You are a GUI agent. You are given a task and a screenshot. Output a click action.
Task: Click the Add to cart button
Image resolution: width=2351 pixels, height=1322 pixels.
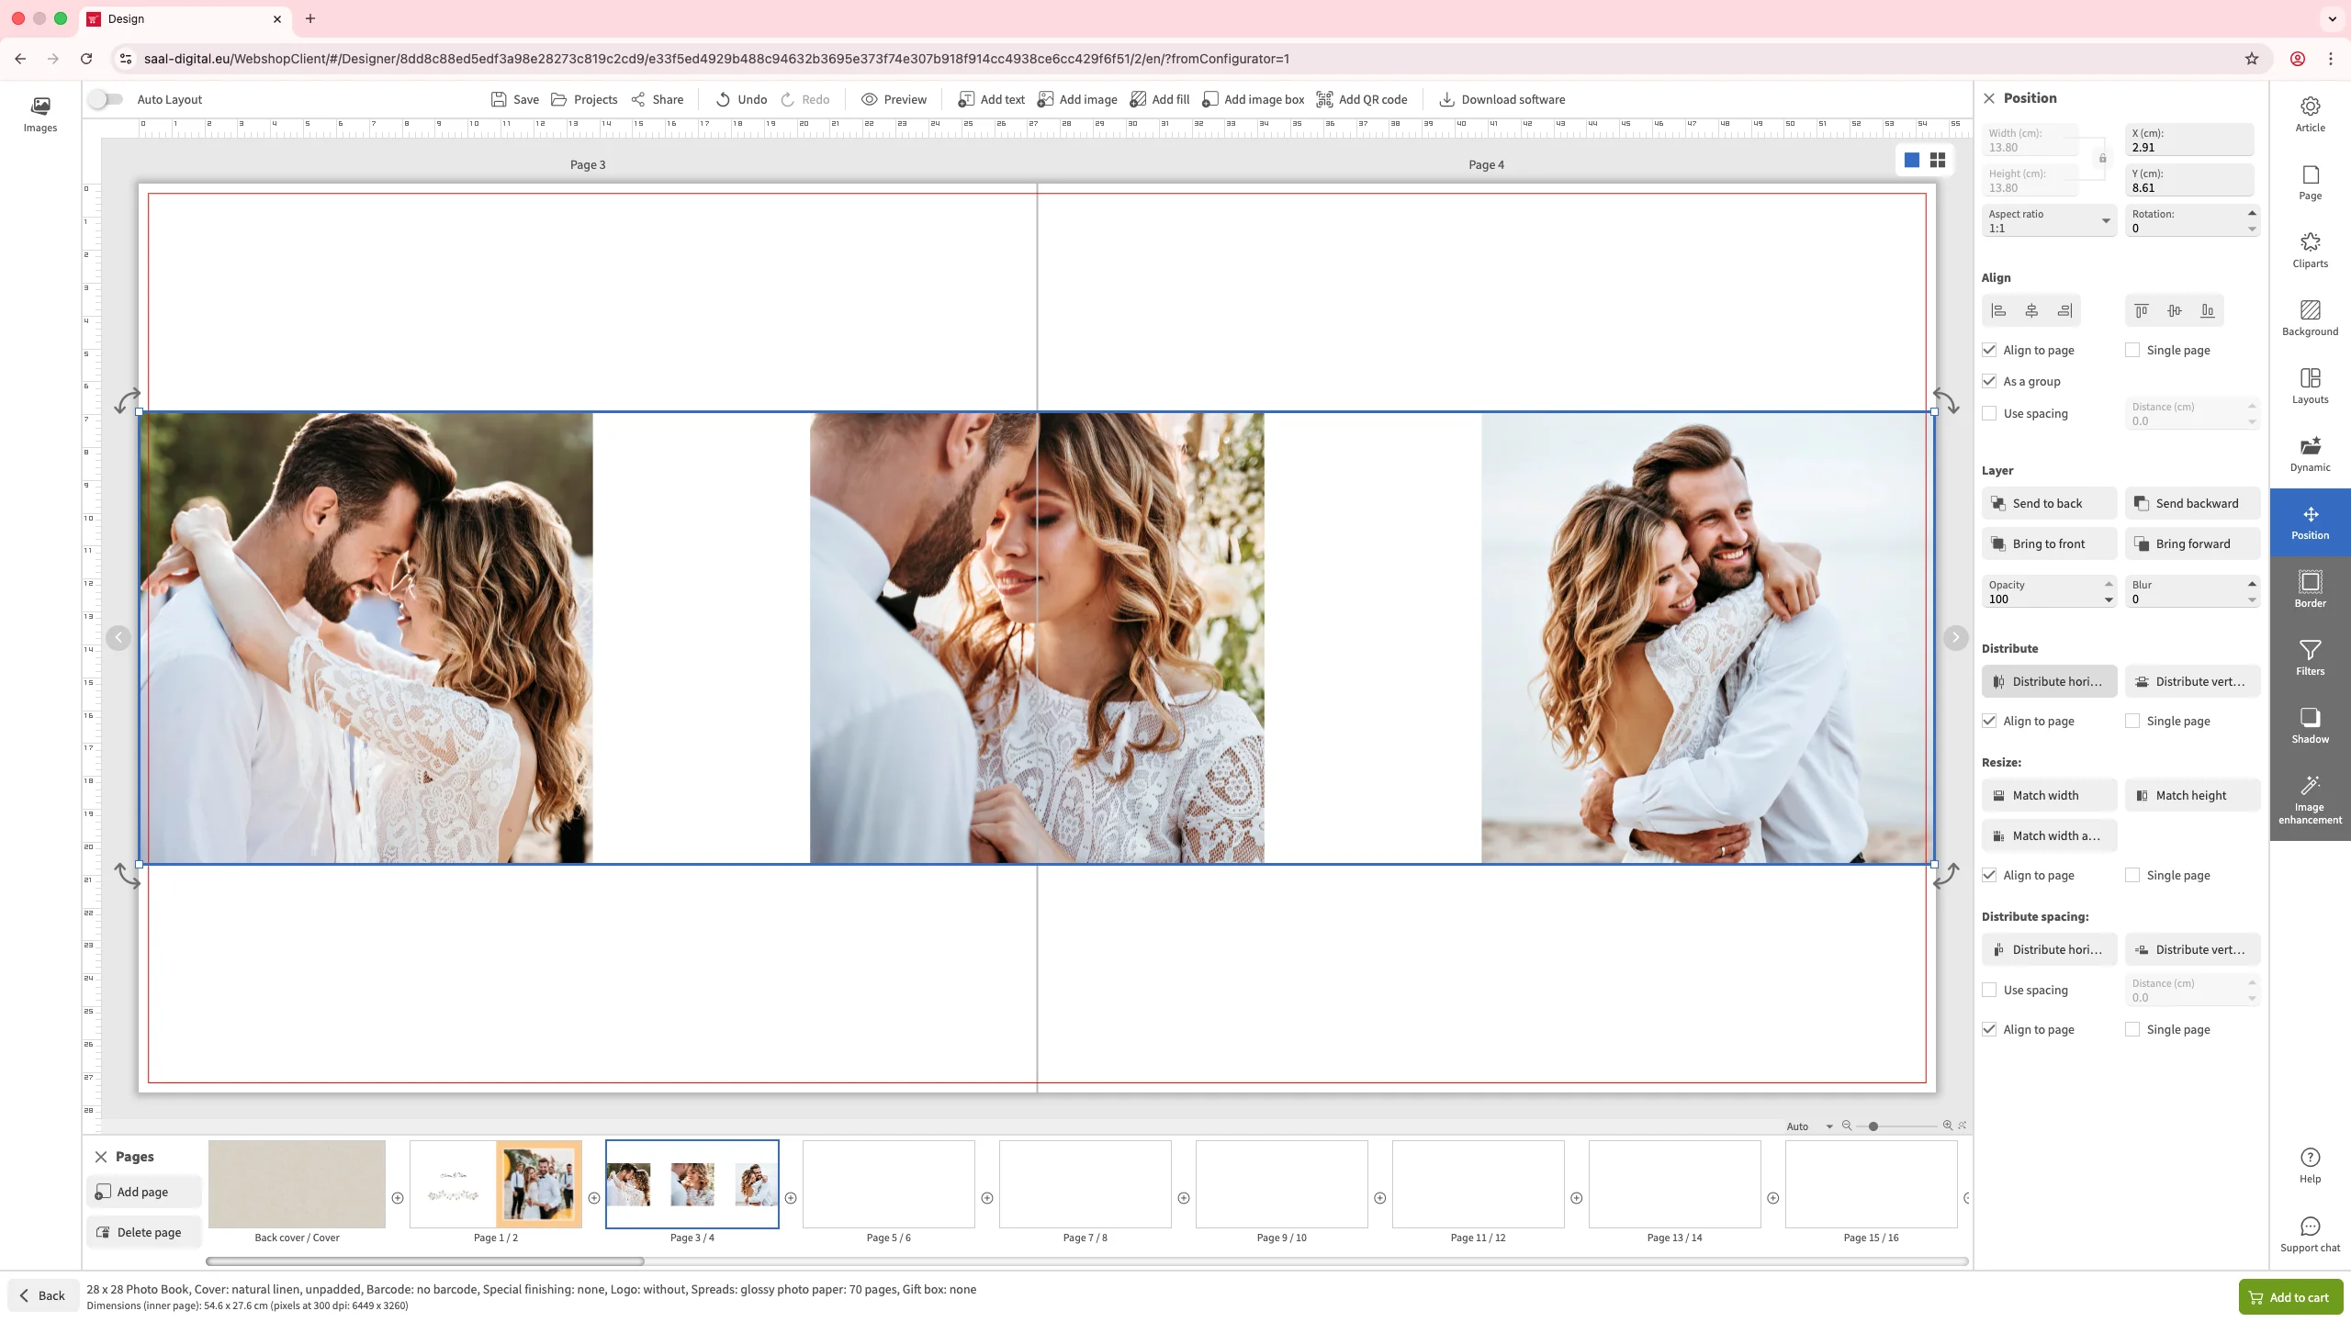pyautogui.click(x=2289, y=1297)
